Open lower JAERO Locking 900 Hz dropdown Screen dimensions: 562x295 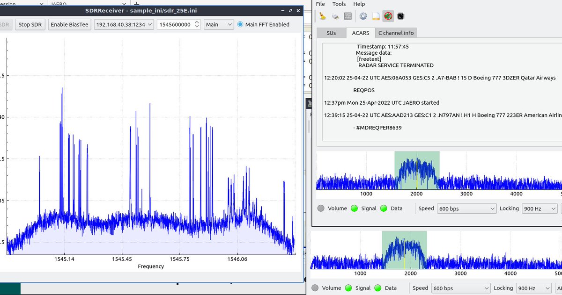pyautogui.click(x=534, y=288)
